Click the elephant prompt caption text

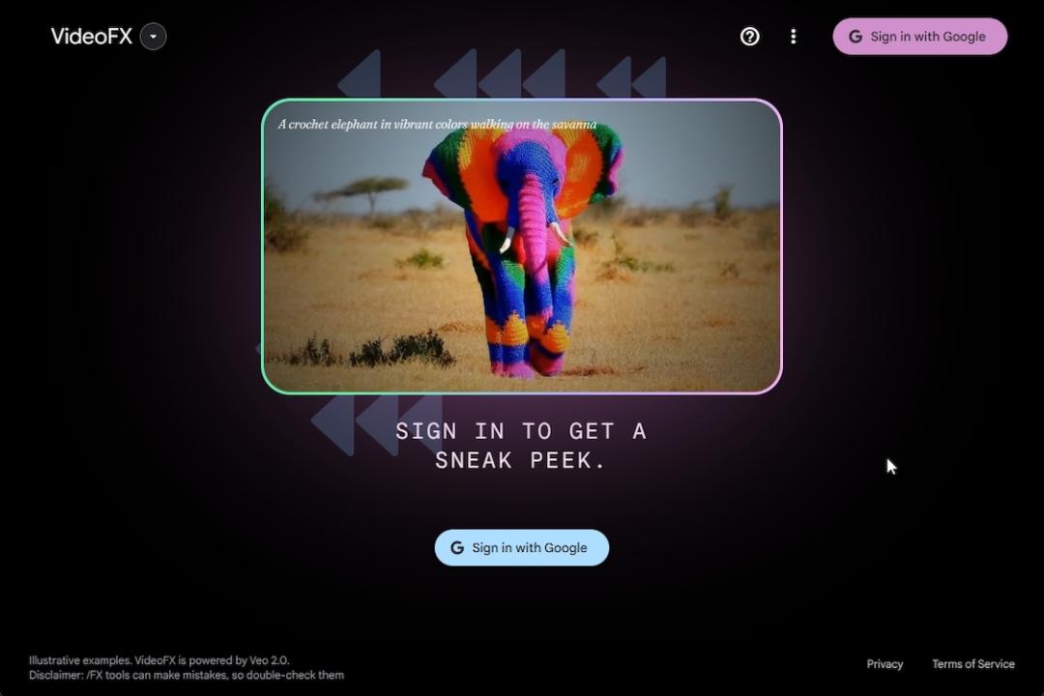coord(438,125)
